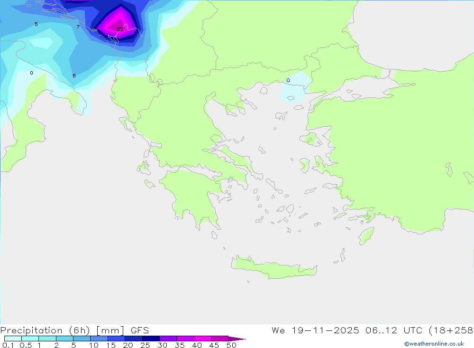The width and height of the screenshot is (474, 348).
Task: Click the 'We 19-11-2025 06..12 UTC' timestamp
Action: click(x=347, y=330)
